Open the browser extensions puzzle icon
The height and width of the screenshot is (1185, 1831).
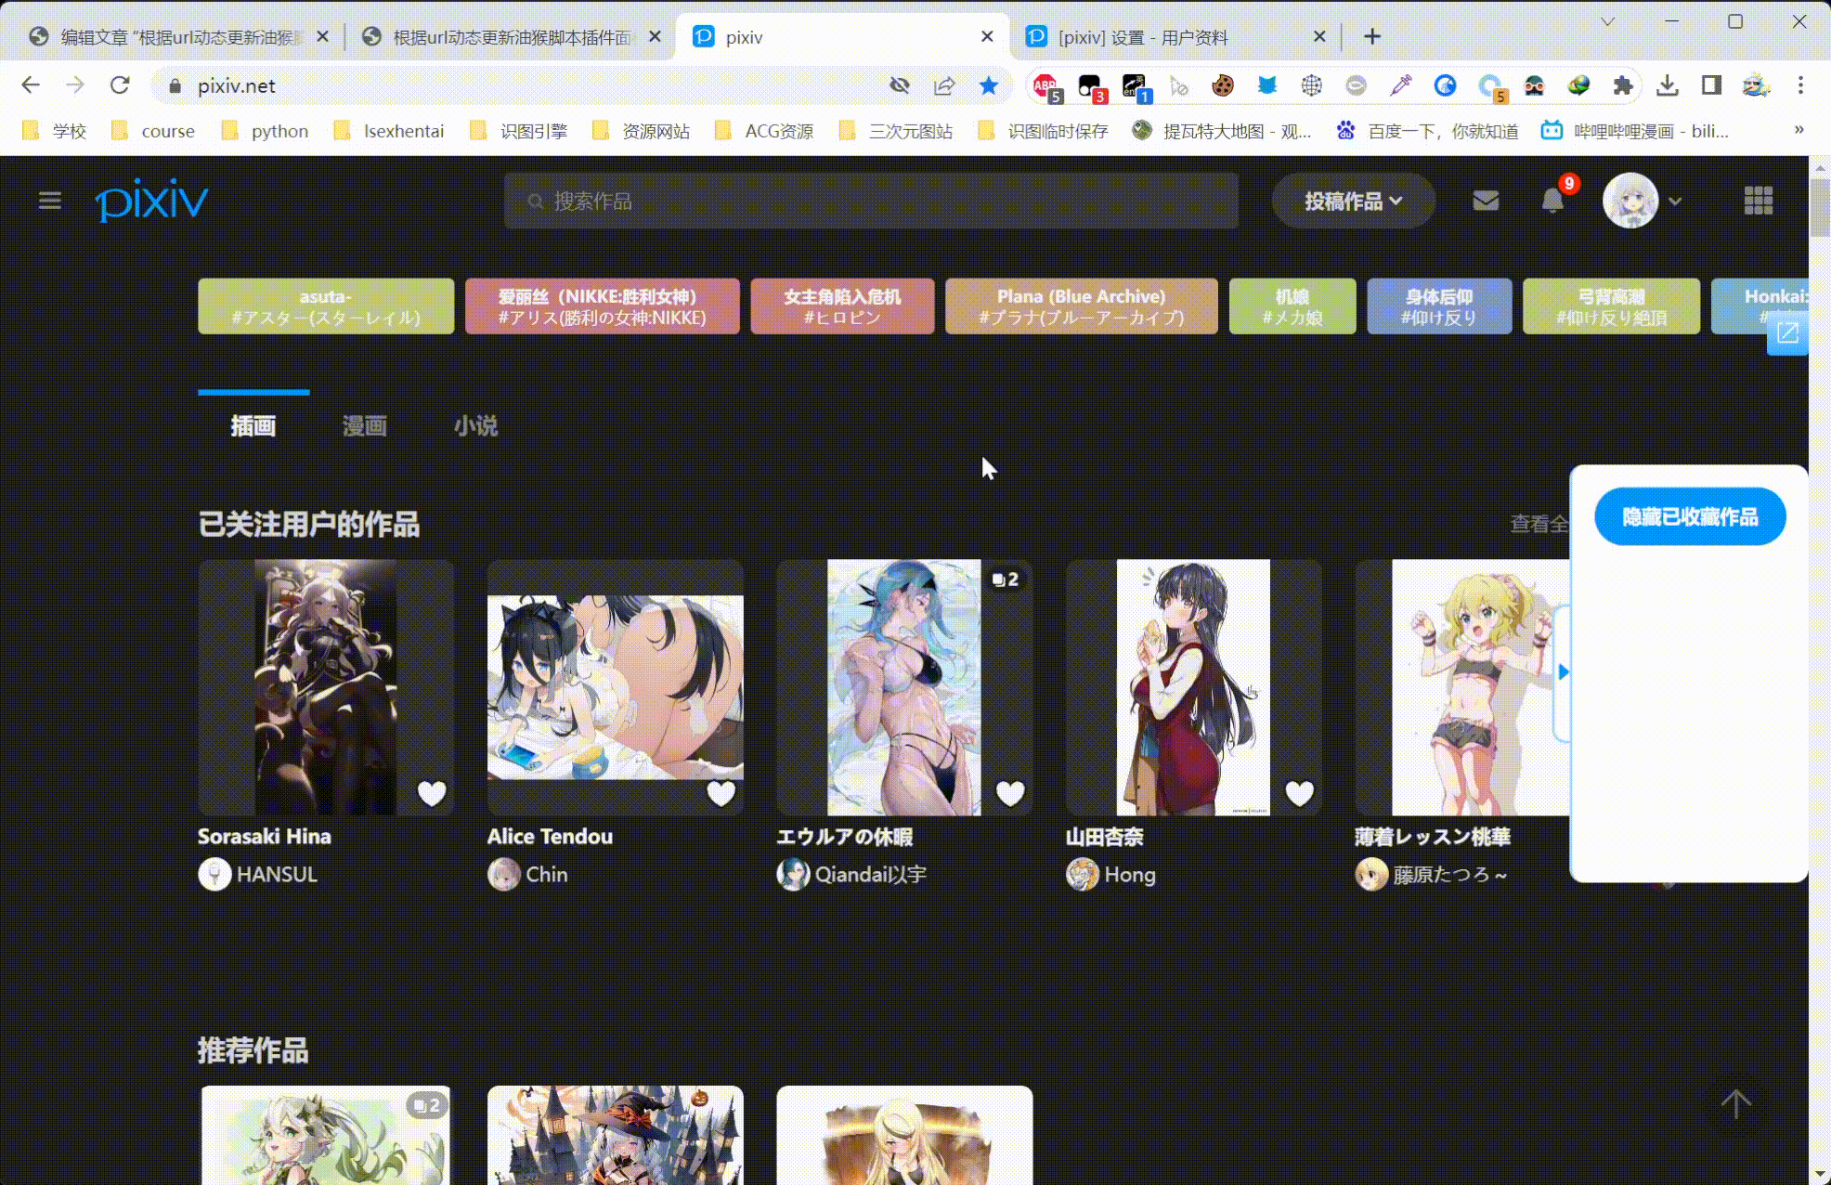(1622, 85)
